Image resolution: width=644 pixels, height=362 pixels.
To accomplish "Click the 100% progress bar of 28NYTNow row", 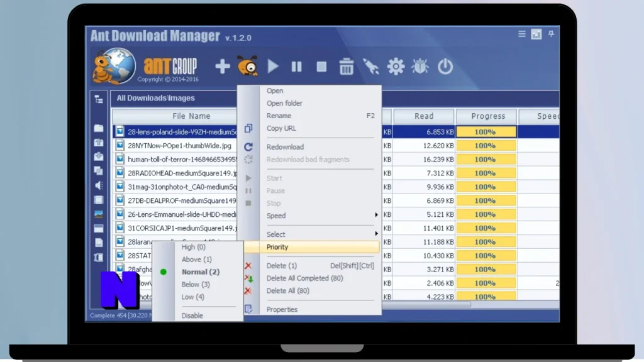I will [486, 146].
